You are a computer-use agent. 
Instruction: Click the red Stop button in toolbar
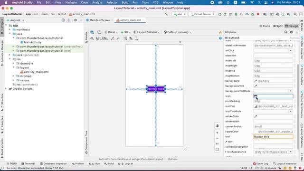pos(258,14)
